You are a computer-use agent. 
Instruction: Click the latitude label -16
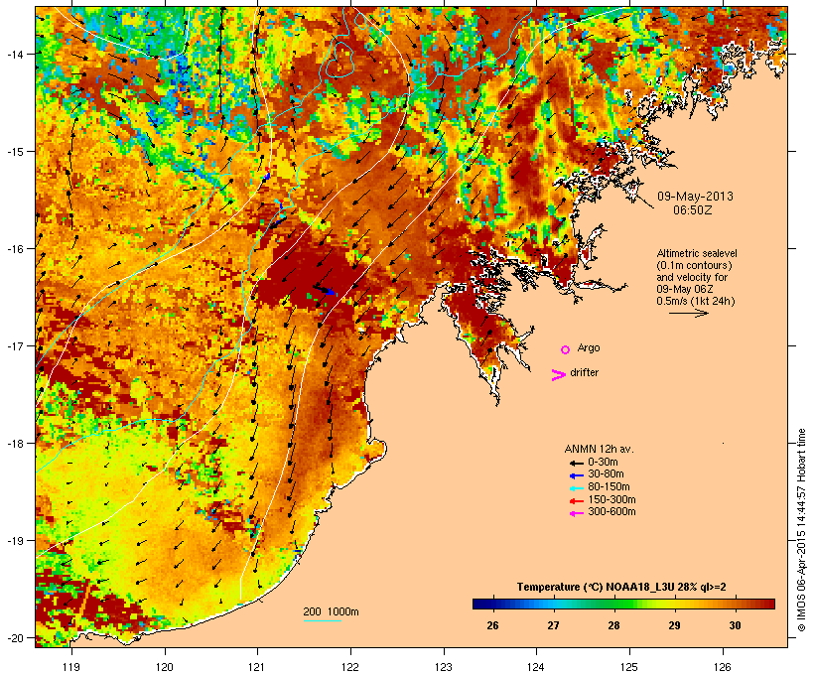(x=15, y=249)
